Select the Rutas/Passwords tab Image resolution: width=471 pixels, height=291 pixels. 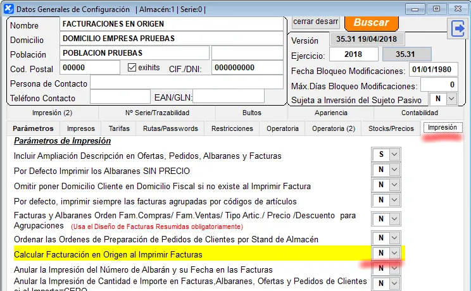(170, 128)
